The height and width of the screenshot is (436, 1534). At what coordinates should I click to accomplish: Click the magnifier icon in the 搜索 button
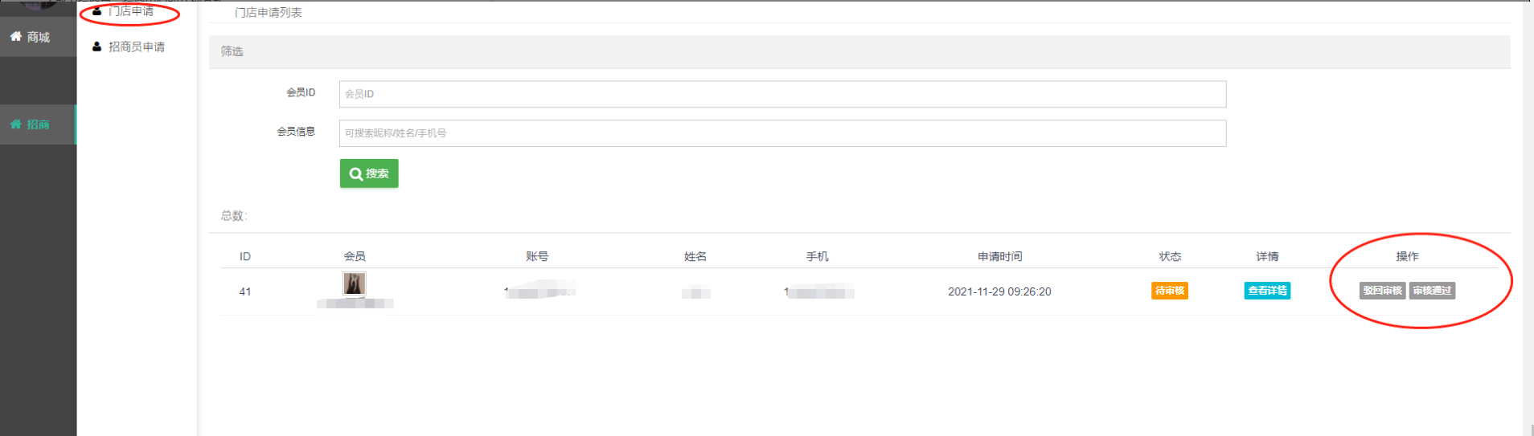[355, 173]
